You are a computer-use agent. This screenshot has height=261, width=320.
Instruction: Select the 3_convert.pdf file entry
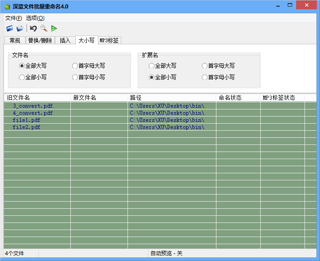[32, 106]
